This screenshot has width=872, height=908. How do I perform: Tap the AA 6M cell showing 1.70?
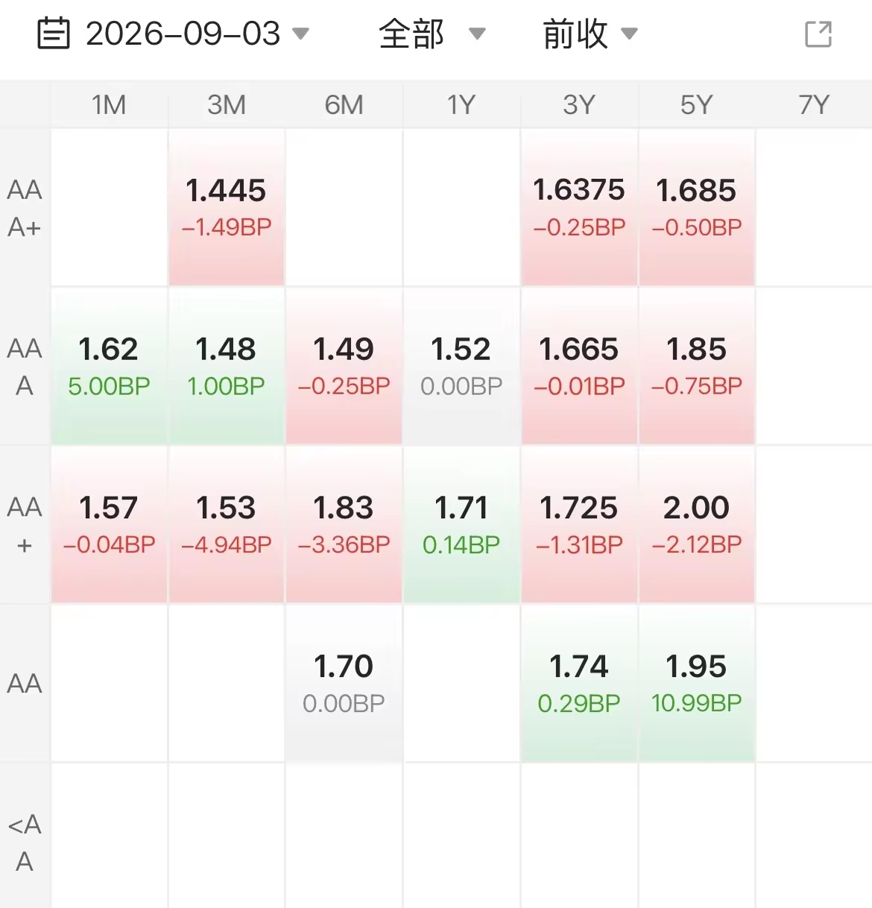[344, 684]
